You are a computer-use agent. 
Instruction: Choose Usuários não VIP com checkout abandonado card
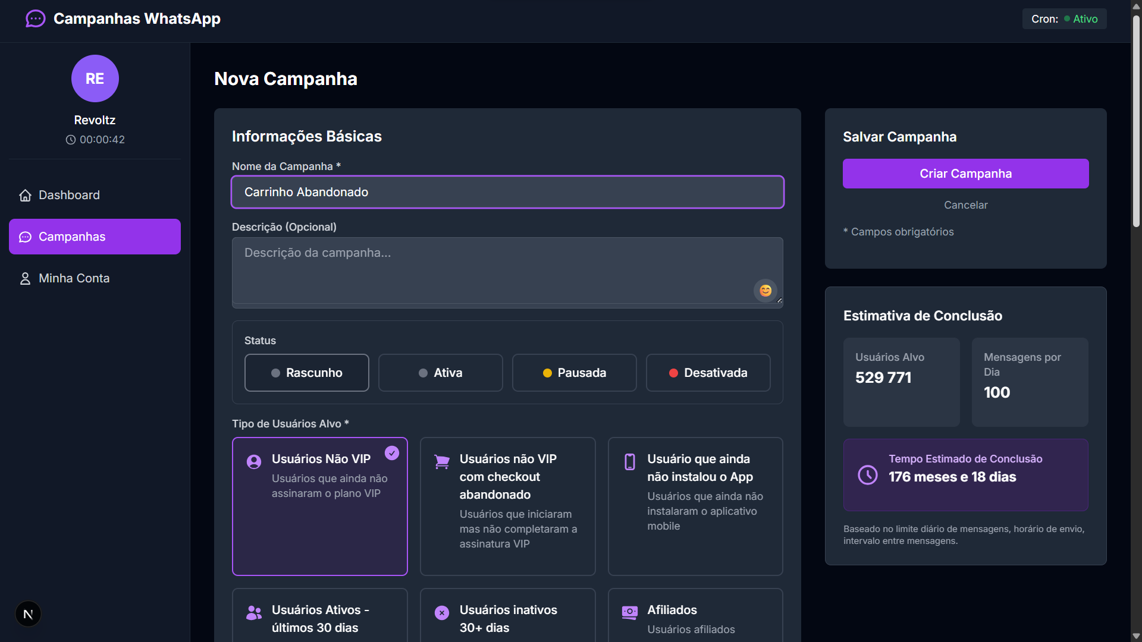coord(508,506)
